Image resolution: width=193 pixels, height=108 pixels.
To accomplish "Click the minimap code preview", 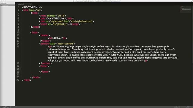I will point(186,9).
